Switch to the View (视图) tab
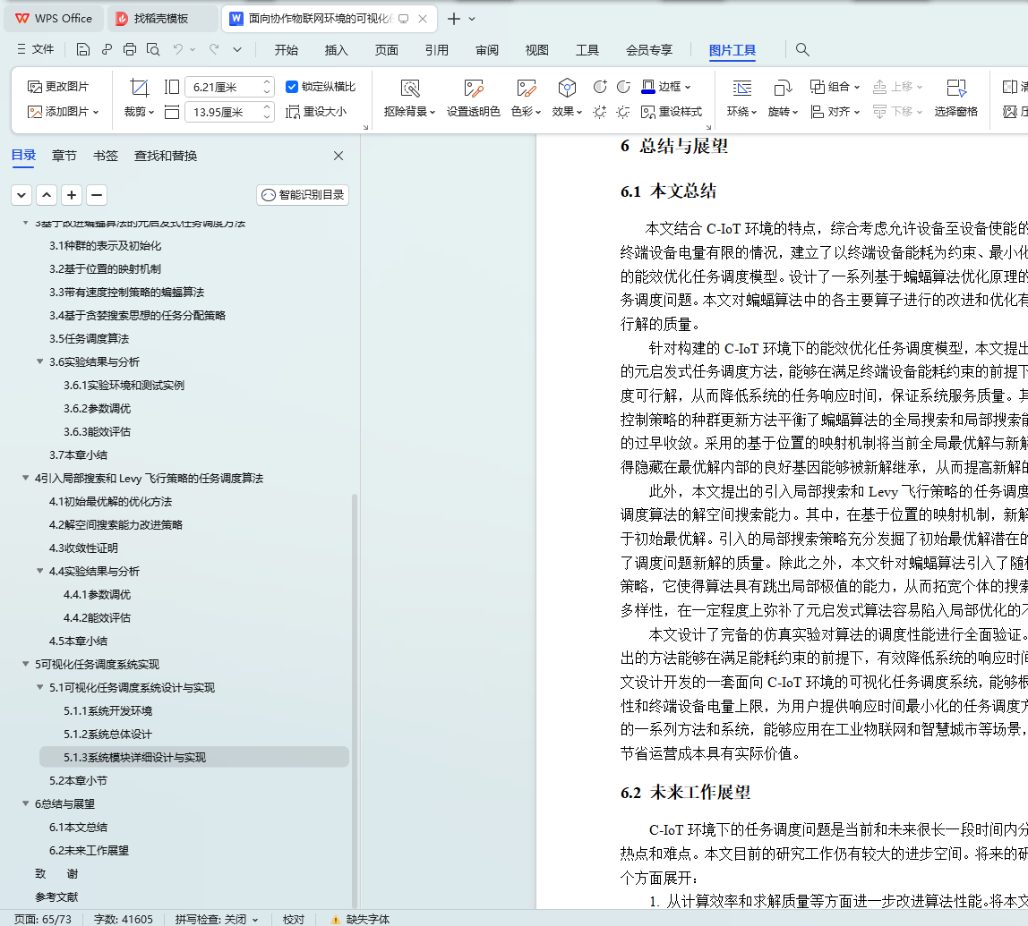This screenshot has width=1028, height=926. (537, 50)
